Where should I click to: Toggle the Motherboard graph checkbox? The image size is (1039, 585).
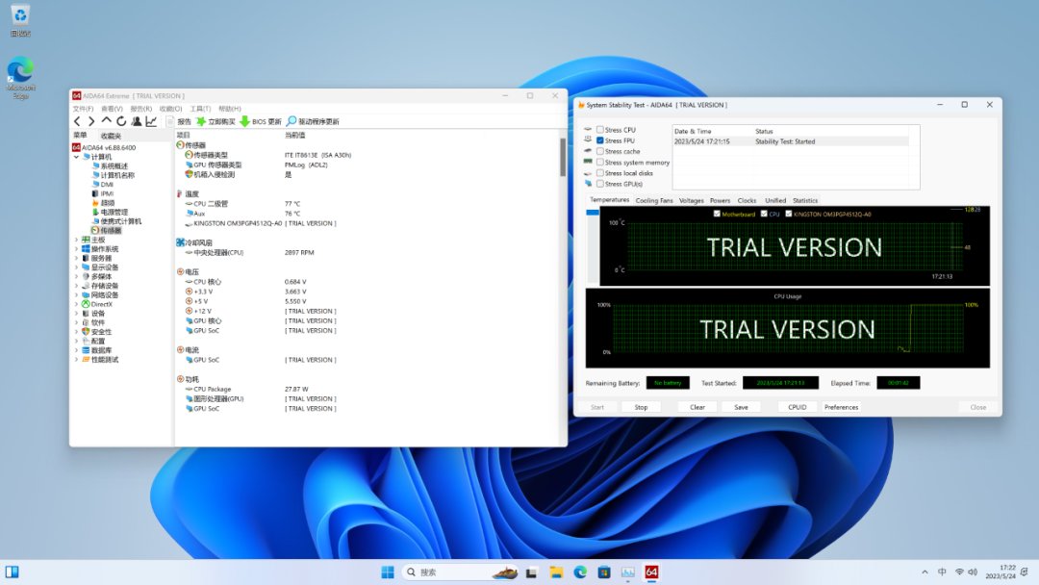coord(717,214)
